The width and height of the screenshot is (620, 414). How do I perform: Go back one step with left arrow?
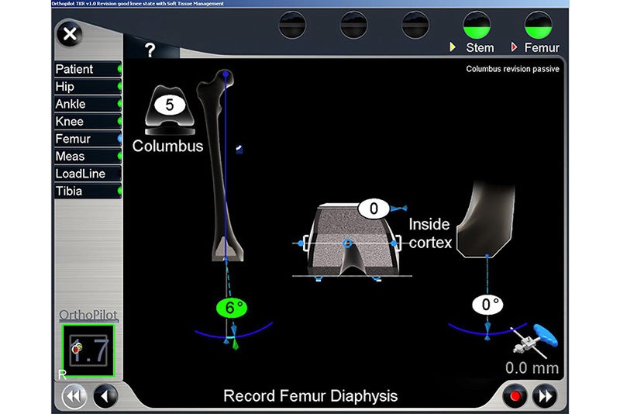click(105, 396)
